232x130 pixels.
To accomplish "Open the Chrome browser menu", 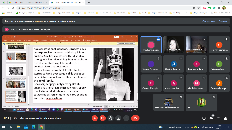I will pyautogui.click(x=229, y=8).
